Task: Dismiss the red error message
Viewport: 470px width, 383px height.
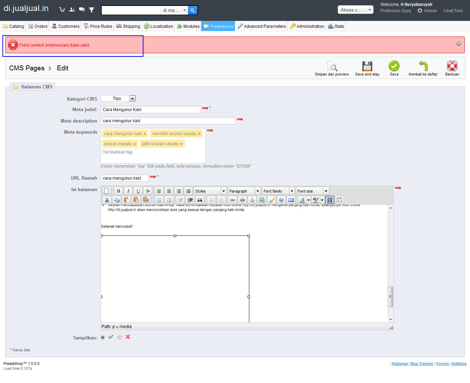Action: pos(459,44)
